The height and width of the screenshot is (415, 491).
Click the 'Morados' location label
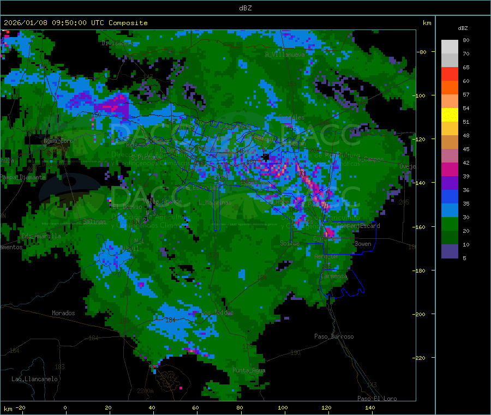(x=63, y=313)
